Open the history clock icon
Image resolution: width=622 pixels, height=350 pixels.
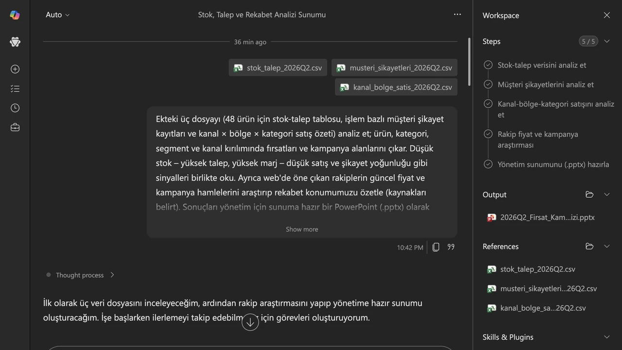tap(15, 108)
